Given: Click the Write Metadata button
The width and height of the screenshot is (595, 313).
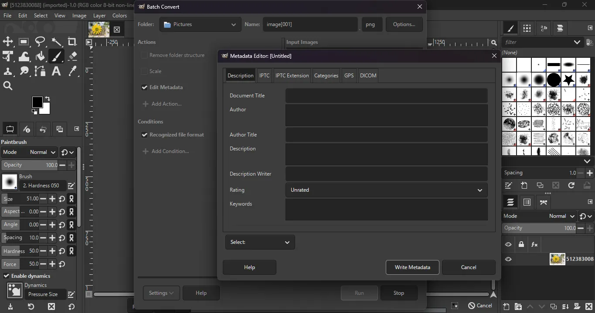Looking at the screenshot, I should [x=412, y=267].
